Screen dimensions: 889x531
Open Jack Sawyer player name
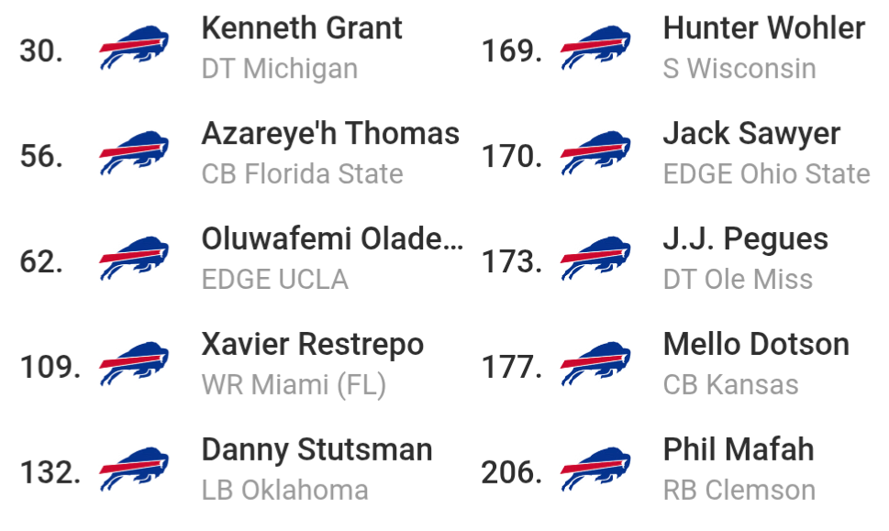tap(751, 135)
